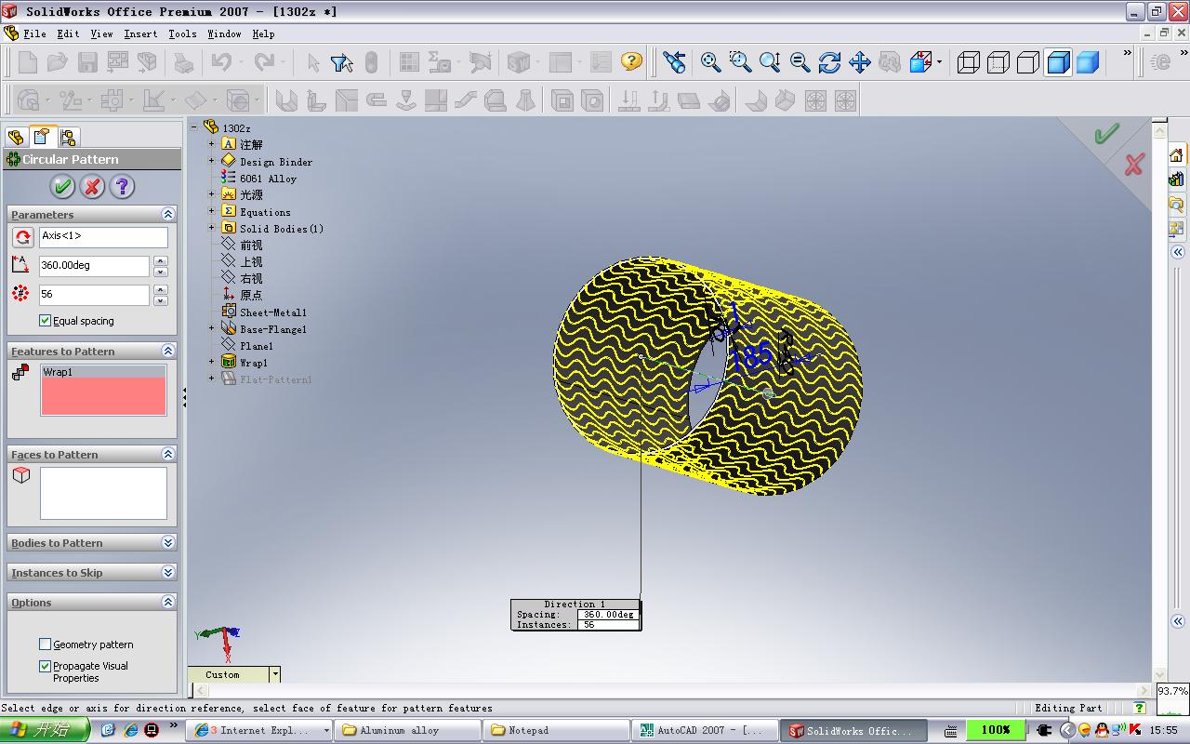Open the Insert menu
The width and height of the screenshot is (1190, 744).
pyautogui.click(x=140, y=33)
